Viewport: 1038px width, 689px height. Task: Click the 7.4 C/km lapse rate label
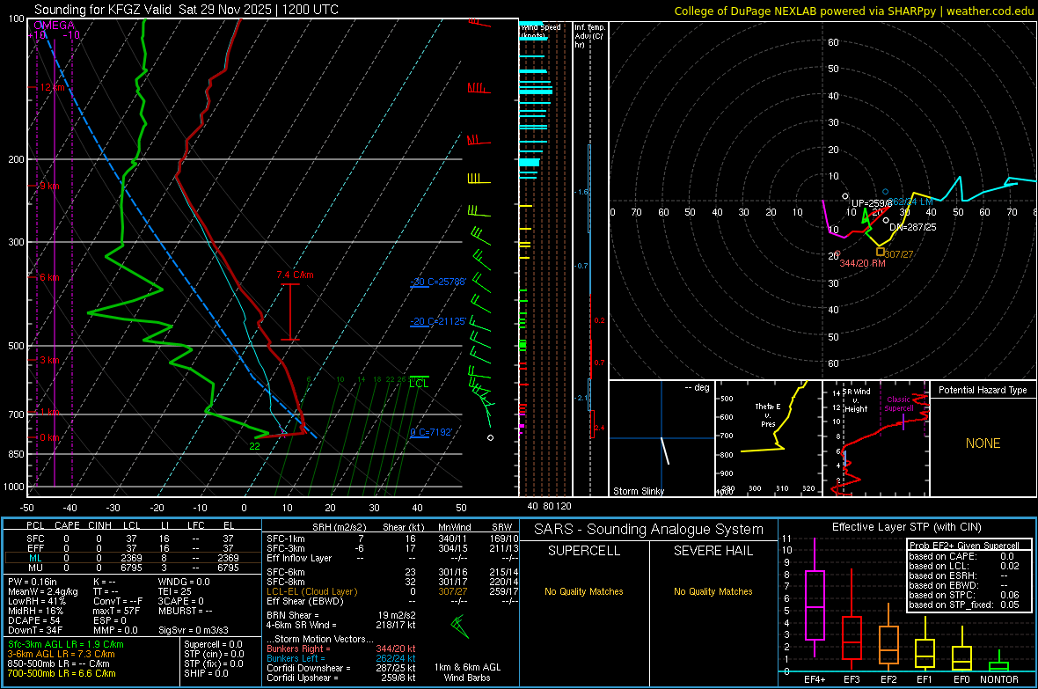(x=296, y=275)
